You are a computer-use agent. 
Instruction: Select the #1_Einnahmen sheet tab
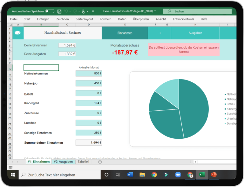[x=39, y=162]
